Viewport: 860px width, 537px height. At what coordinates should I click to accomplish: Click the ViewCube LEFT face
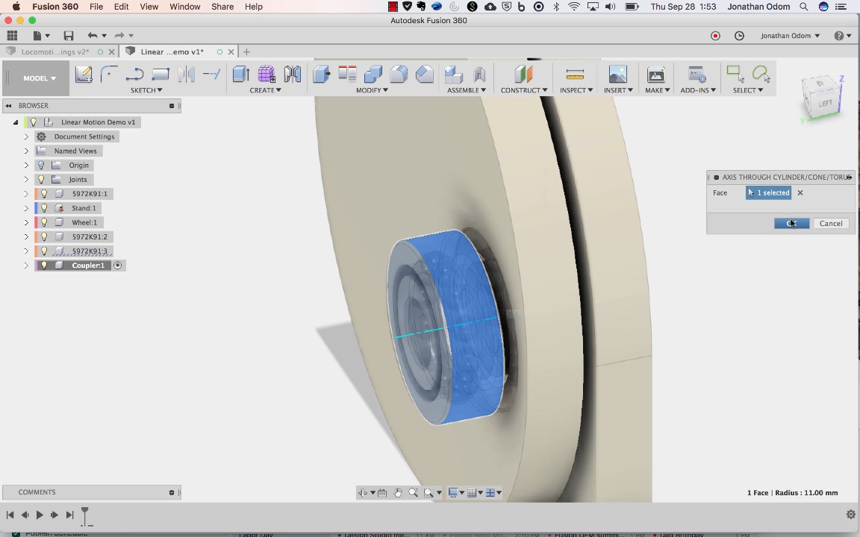pyautogui.click(x=824, y=103)
